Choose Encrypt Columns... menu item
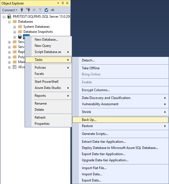 point(120,90)
